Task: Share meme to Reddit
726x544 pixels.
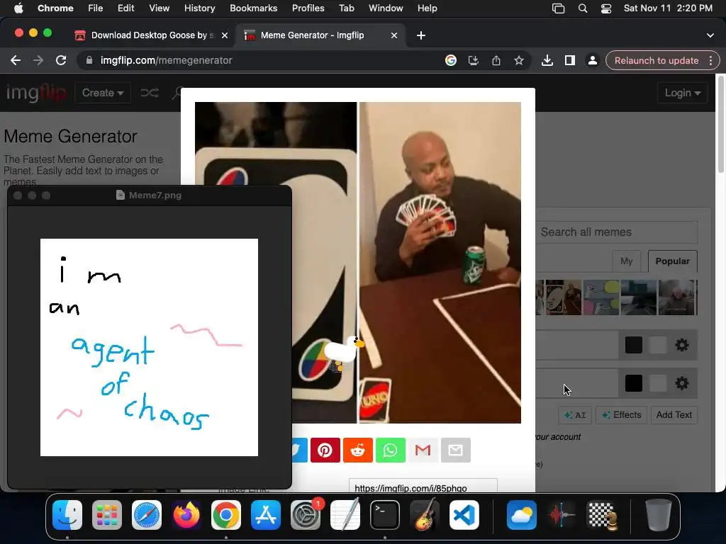Action: click(x=357, y=450)
